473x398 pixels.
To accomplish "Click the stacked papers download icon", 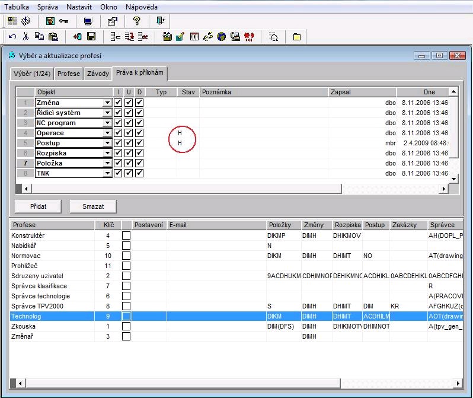I will 26,21.
